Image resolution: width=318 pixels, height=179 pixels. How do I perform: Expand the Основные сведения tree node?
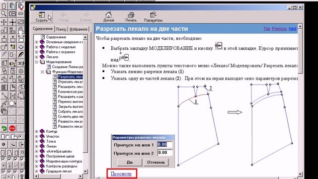tap(36, 42)
